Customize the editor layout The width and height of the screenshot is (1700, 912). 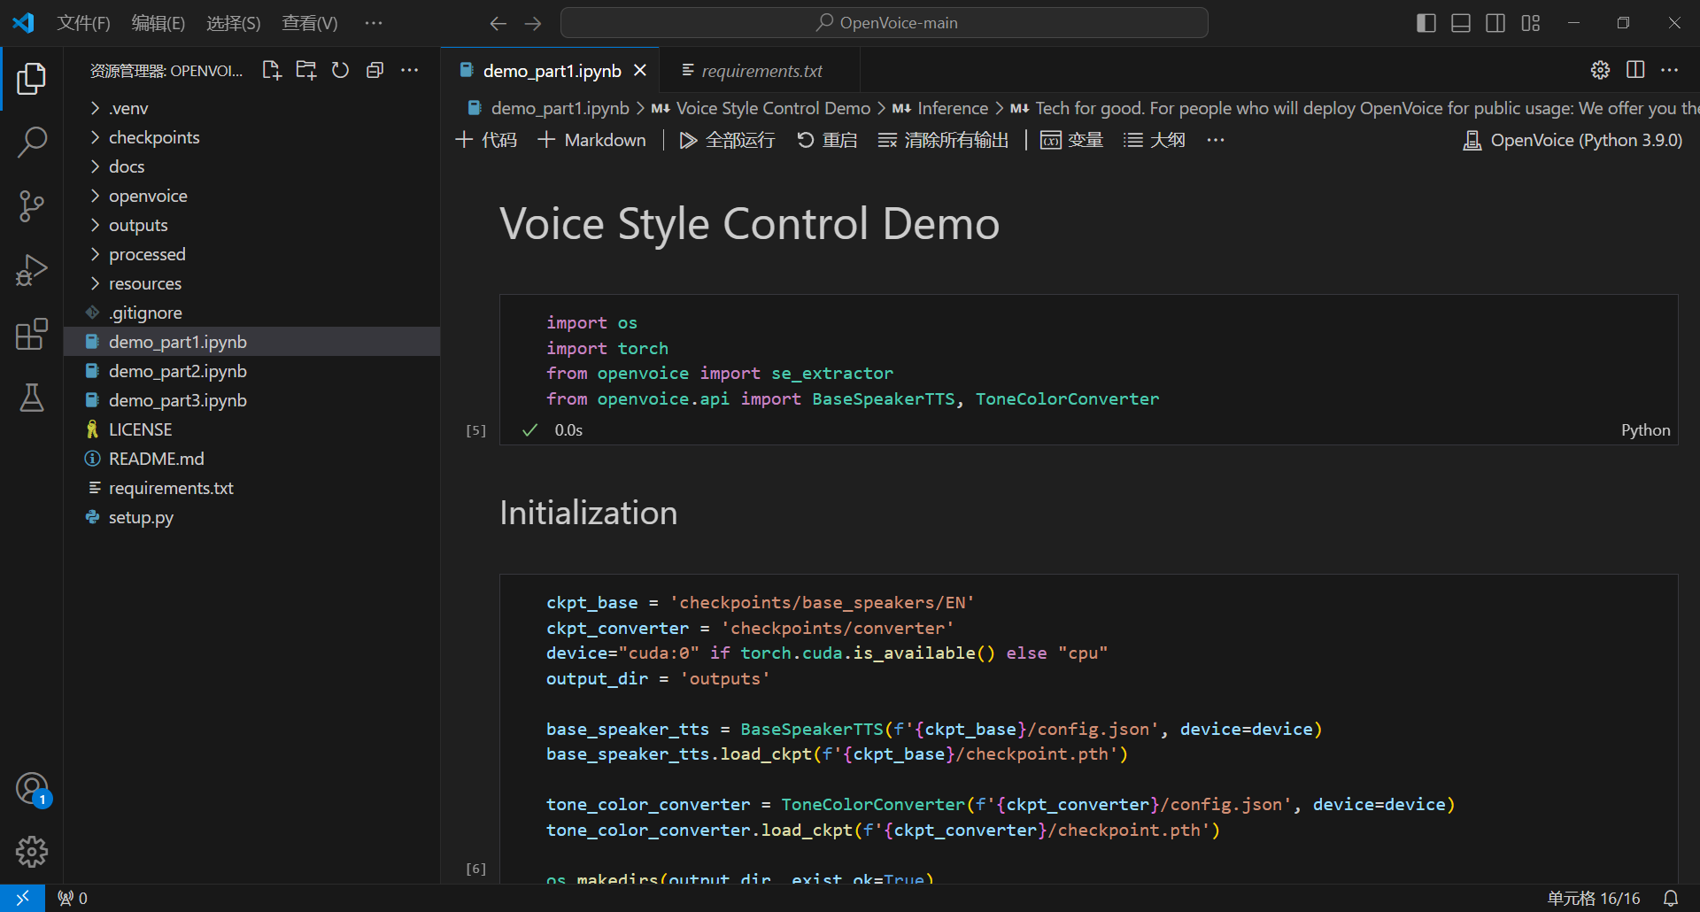point(1531,23)
